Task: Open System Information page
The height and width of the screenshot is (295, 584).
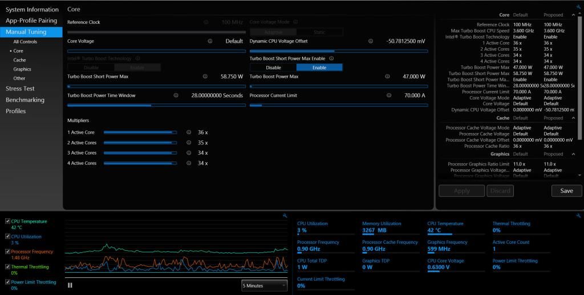Action: click(32, 10)
